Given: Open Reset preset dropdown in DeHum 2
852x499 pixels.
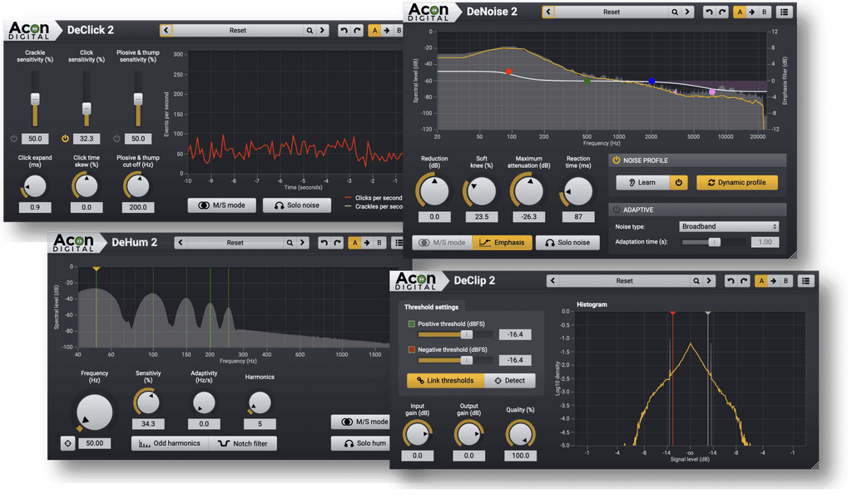Looking at the screenshot, I should point(235,243).
